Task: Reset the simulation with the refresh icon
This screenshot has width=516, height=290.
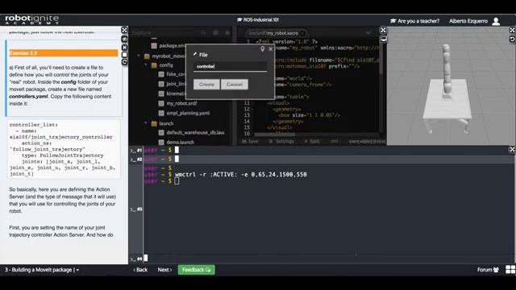Action: click(513, 39)
